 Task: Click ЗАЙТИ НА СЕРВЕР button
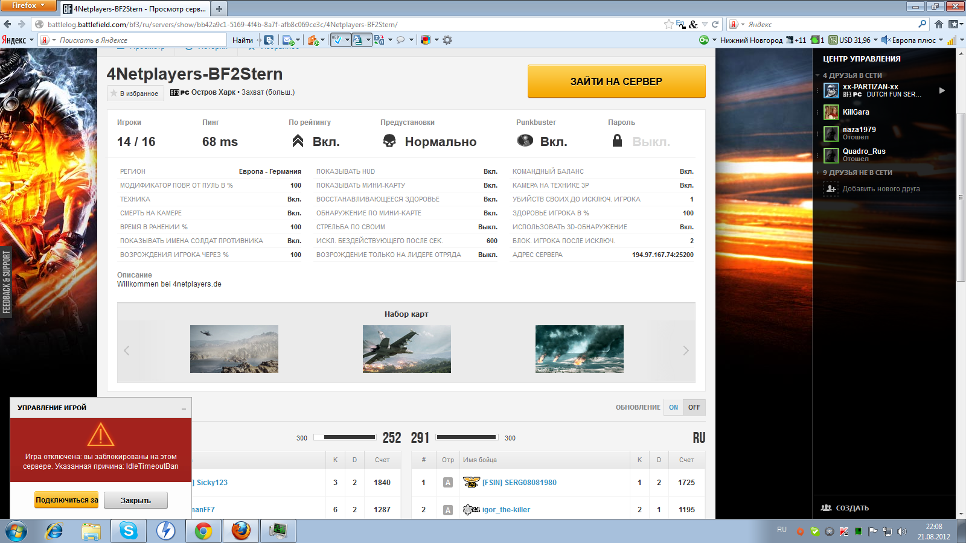coord(616,81)
